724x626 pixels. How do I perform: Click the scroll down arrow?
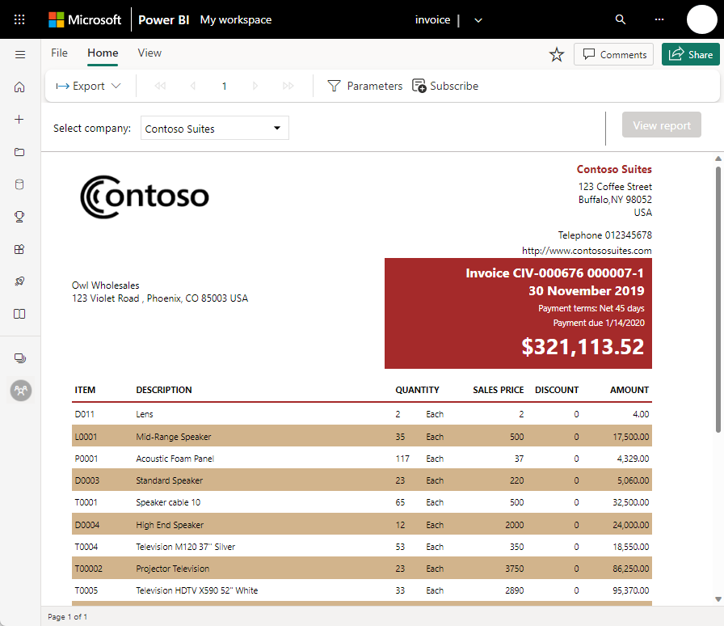(718, 599)
